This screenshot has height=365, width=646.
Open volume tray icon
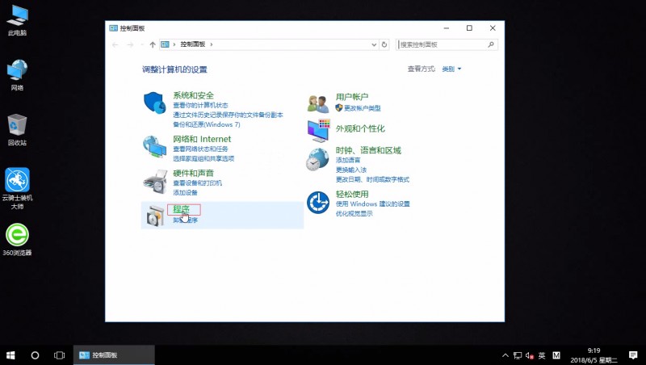(x=530, y=355)
